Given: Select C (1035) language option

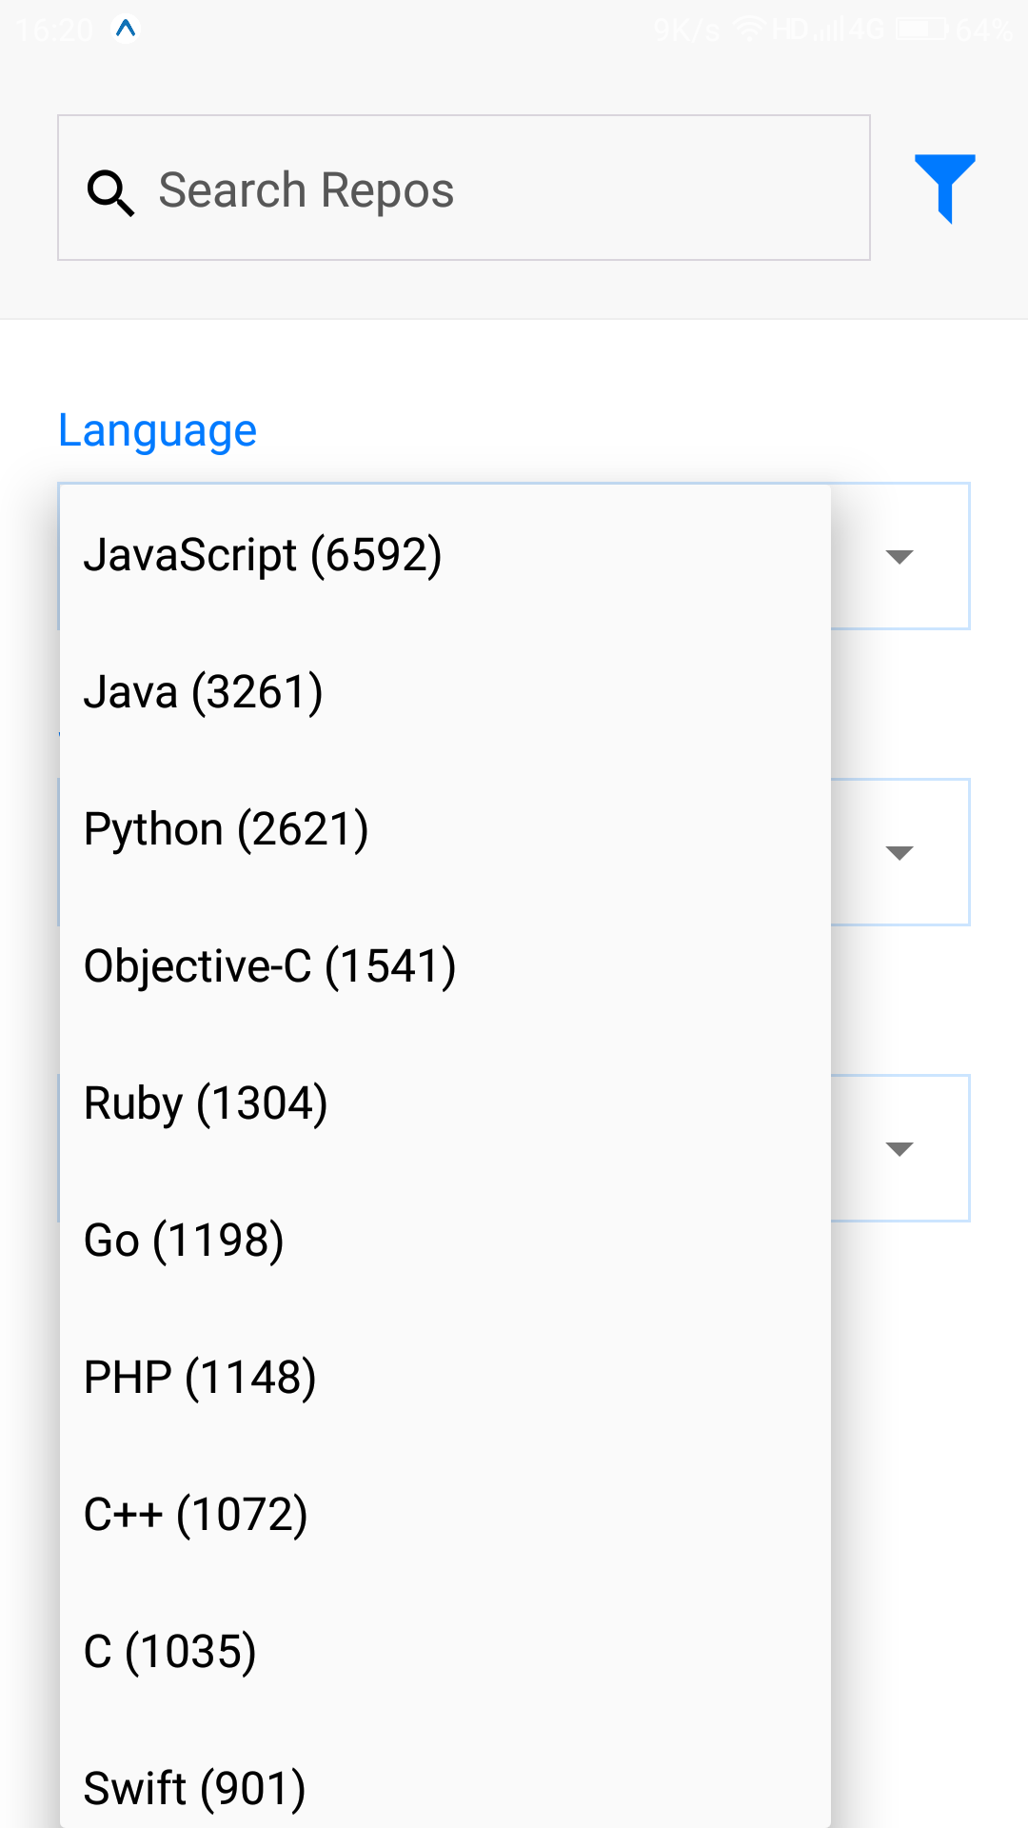Looking at the screenshot, I should pyautogui.click(x=170, y=1652).
